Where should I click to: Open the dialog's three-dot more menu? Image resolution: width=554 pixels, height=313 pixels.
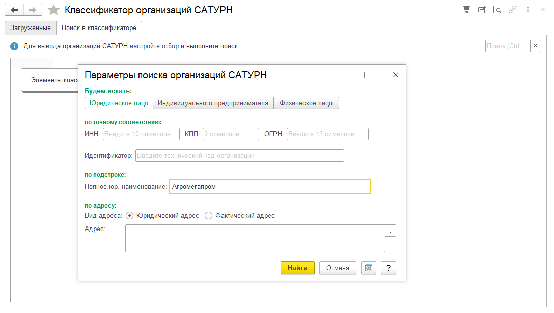point(364,75)
